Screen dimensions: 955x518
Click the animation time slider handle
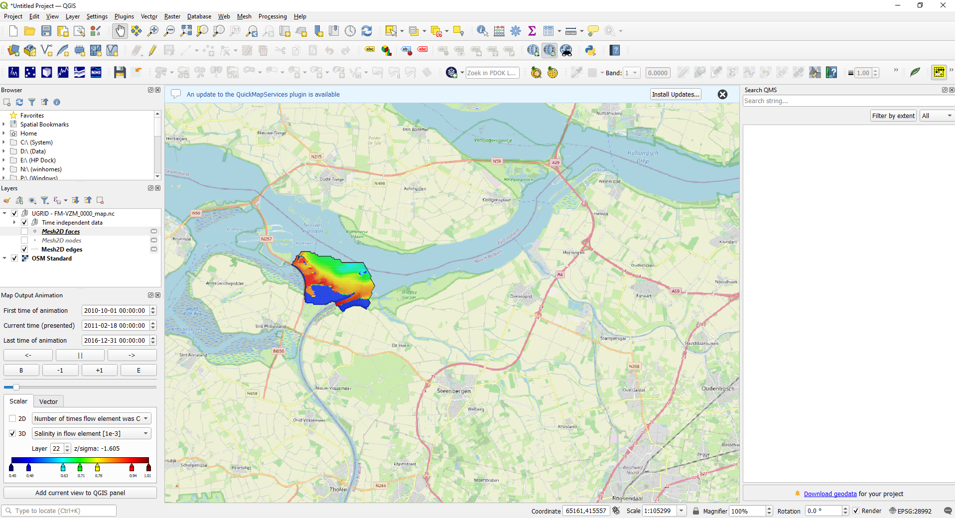(16, 387)
